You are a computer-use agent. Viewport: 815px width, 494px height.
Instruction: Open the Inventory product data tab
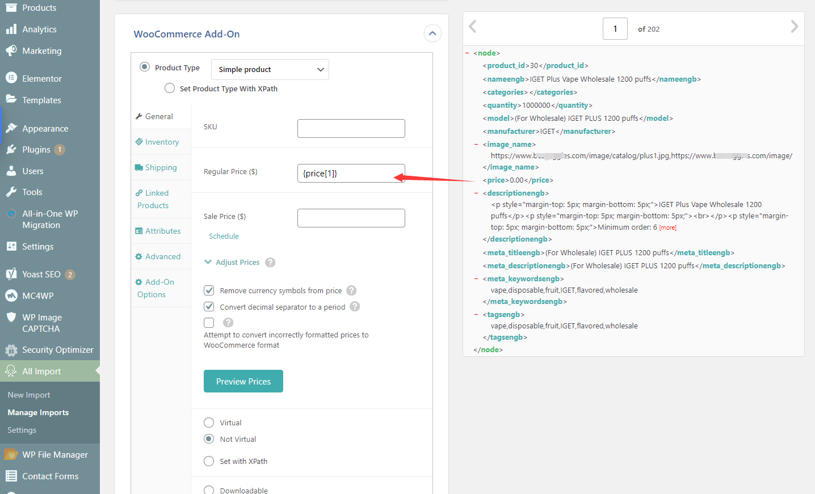[161, 142]
